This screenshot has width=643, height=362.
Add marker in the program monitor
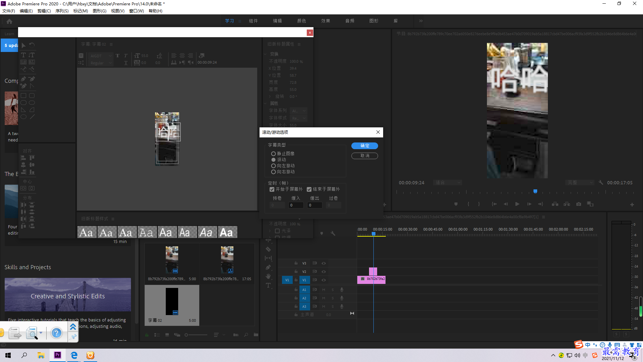point(456,204)
